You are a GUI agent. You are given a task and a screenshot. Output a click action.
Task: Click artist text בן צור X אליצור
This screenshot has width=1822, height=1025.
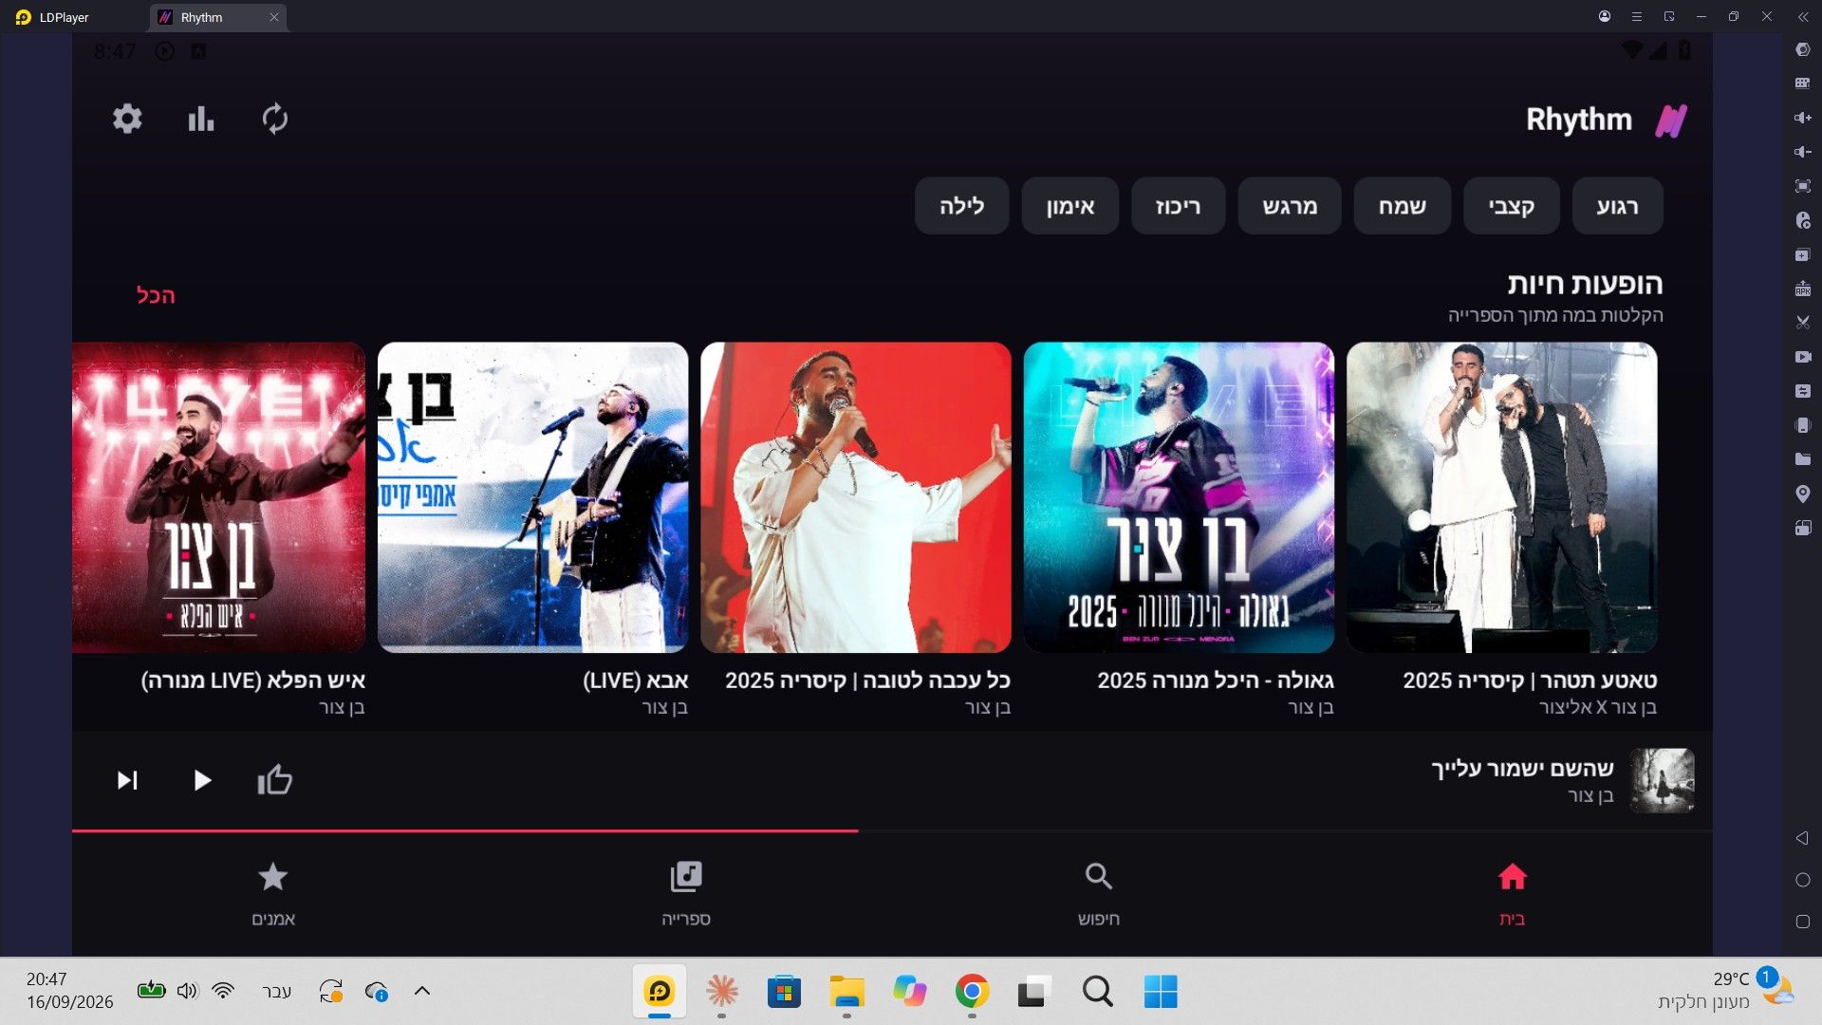[x=1598, y=707]
